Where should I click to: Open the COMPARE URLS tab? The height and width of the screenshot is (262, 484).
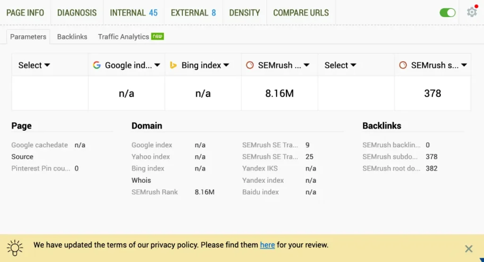pyautogui.click(x=301, y=13)
